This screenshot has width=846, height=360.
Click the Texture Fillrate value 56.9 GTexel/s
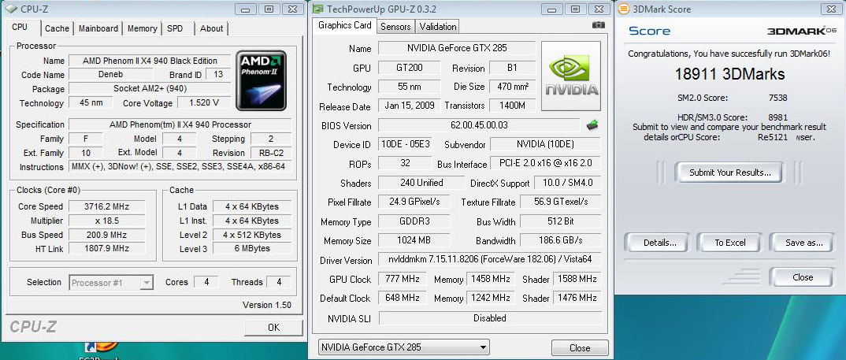tap(560, 202)
